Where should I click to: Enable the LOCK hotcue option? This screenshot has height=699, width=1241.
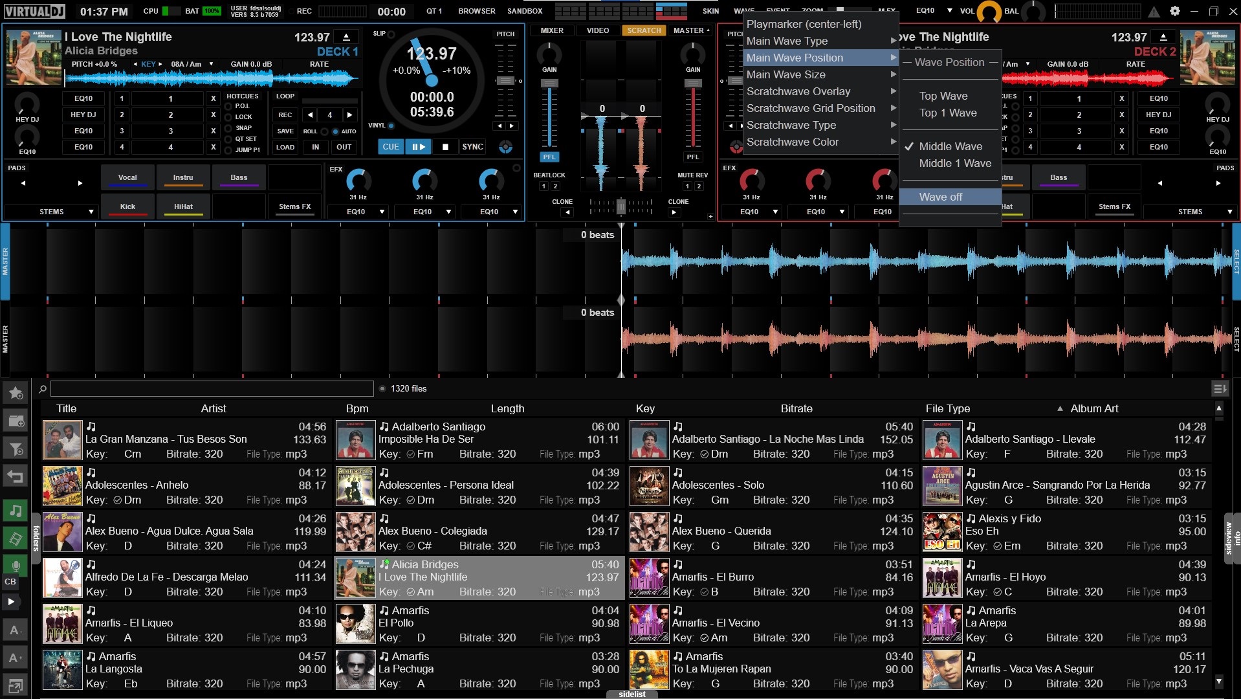click(x=228, y=117)
